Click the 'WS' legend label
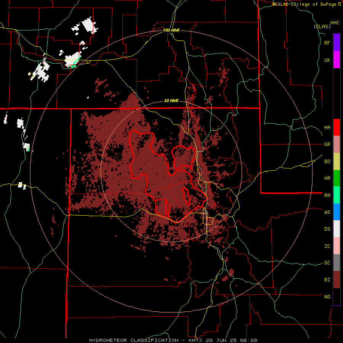 327,212
